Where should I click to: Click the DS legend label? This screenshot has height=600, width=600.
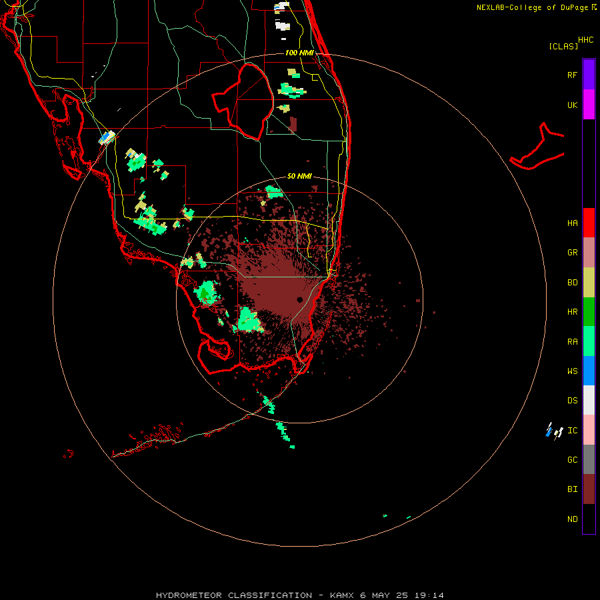tap(572, 401)
